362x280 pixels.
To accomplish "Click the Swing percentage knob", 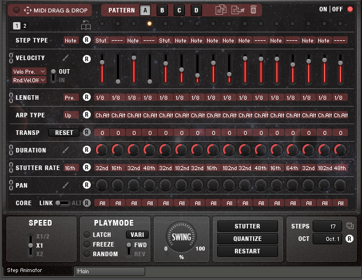I will coord(182,237).
